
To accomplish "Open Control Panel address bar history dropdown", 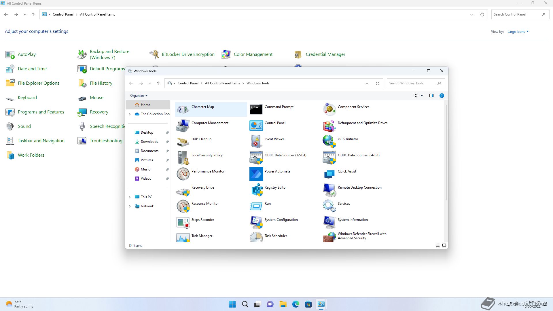I will tap(471, 14).
